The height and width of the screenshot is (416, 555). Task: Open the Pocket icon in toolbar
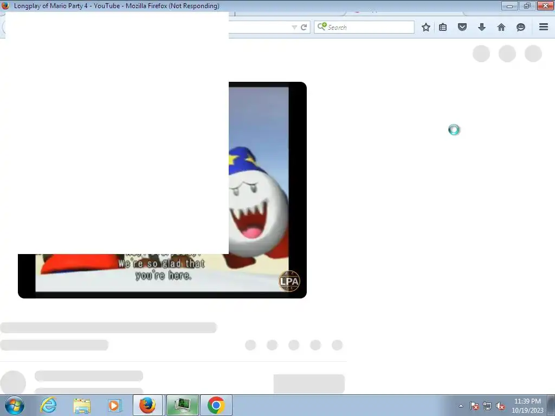(462, 27)
